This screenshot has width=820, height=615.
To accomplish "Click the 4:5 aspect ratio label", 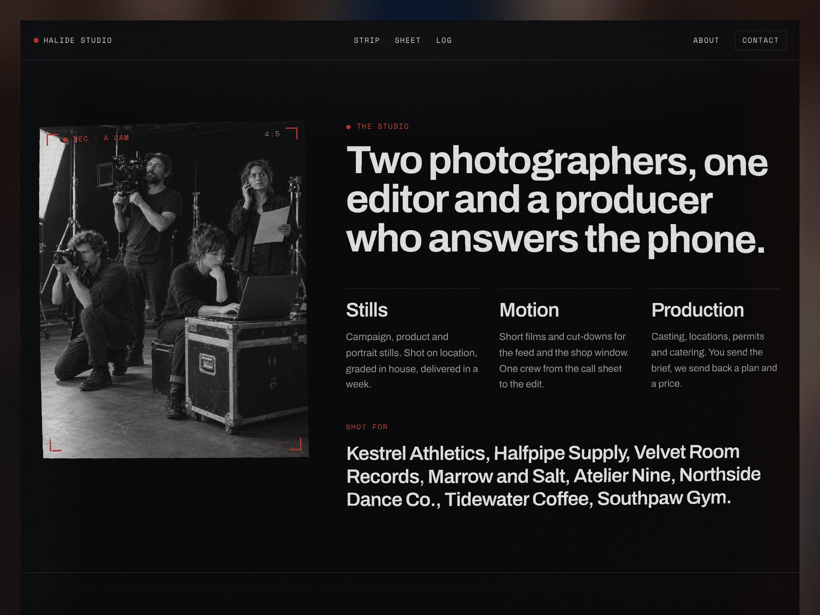I will tap(272, 134).
